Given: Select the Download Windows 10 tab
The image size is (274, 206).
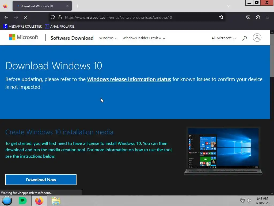Looking at the screenshot, I should point(42,6).
